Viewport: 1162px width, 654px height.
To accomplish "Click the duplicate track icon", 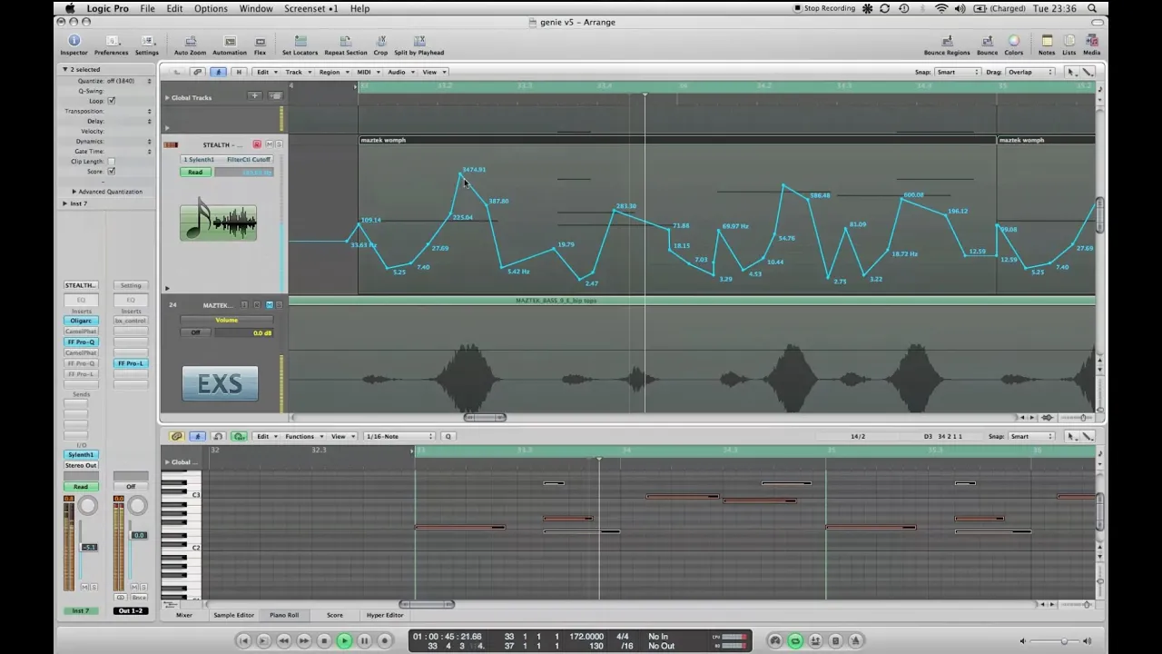I will coord(275,95).
